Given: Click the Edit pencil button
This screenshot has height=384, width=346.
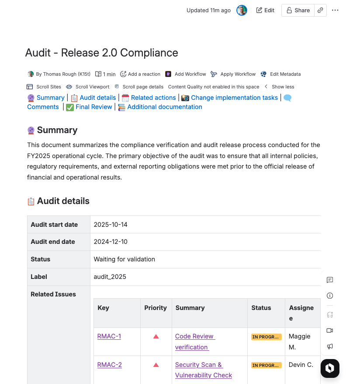Looking at the screenshot, I should click(265, 11).
